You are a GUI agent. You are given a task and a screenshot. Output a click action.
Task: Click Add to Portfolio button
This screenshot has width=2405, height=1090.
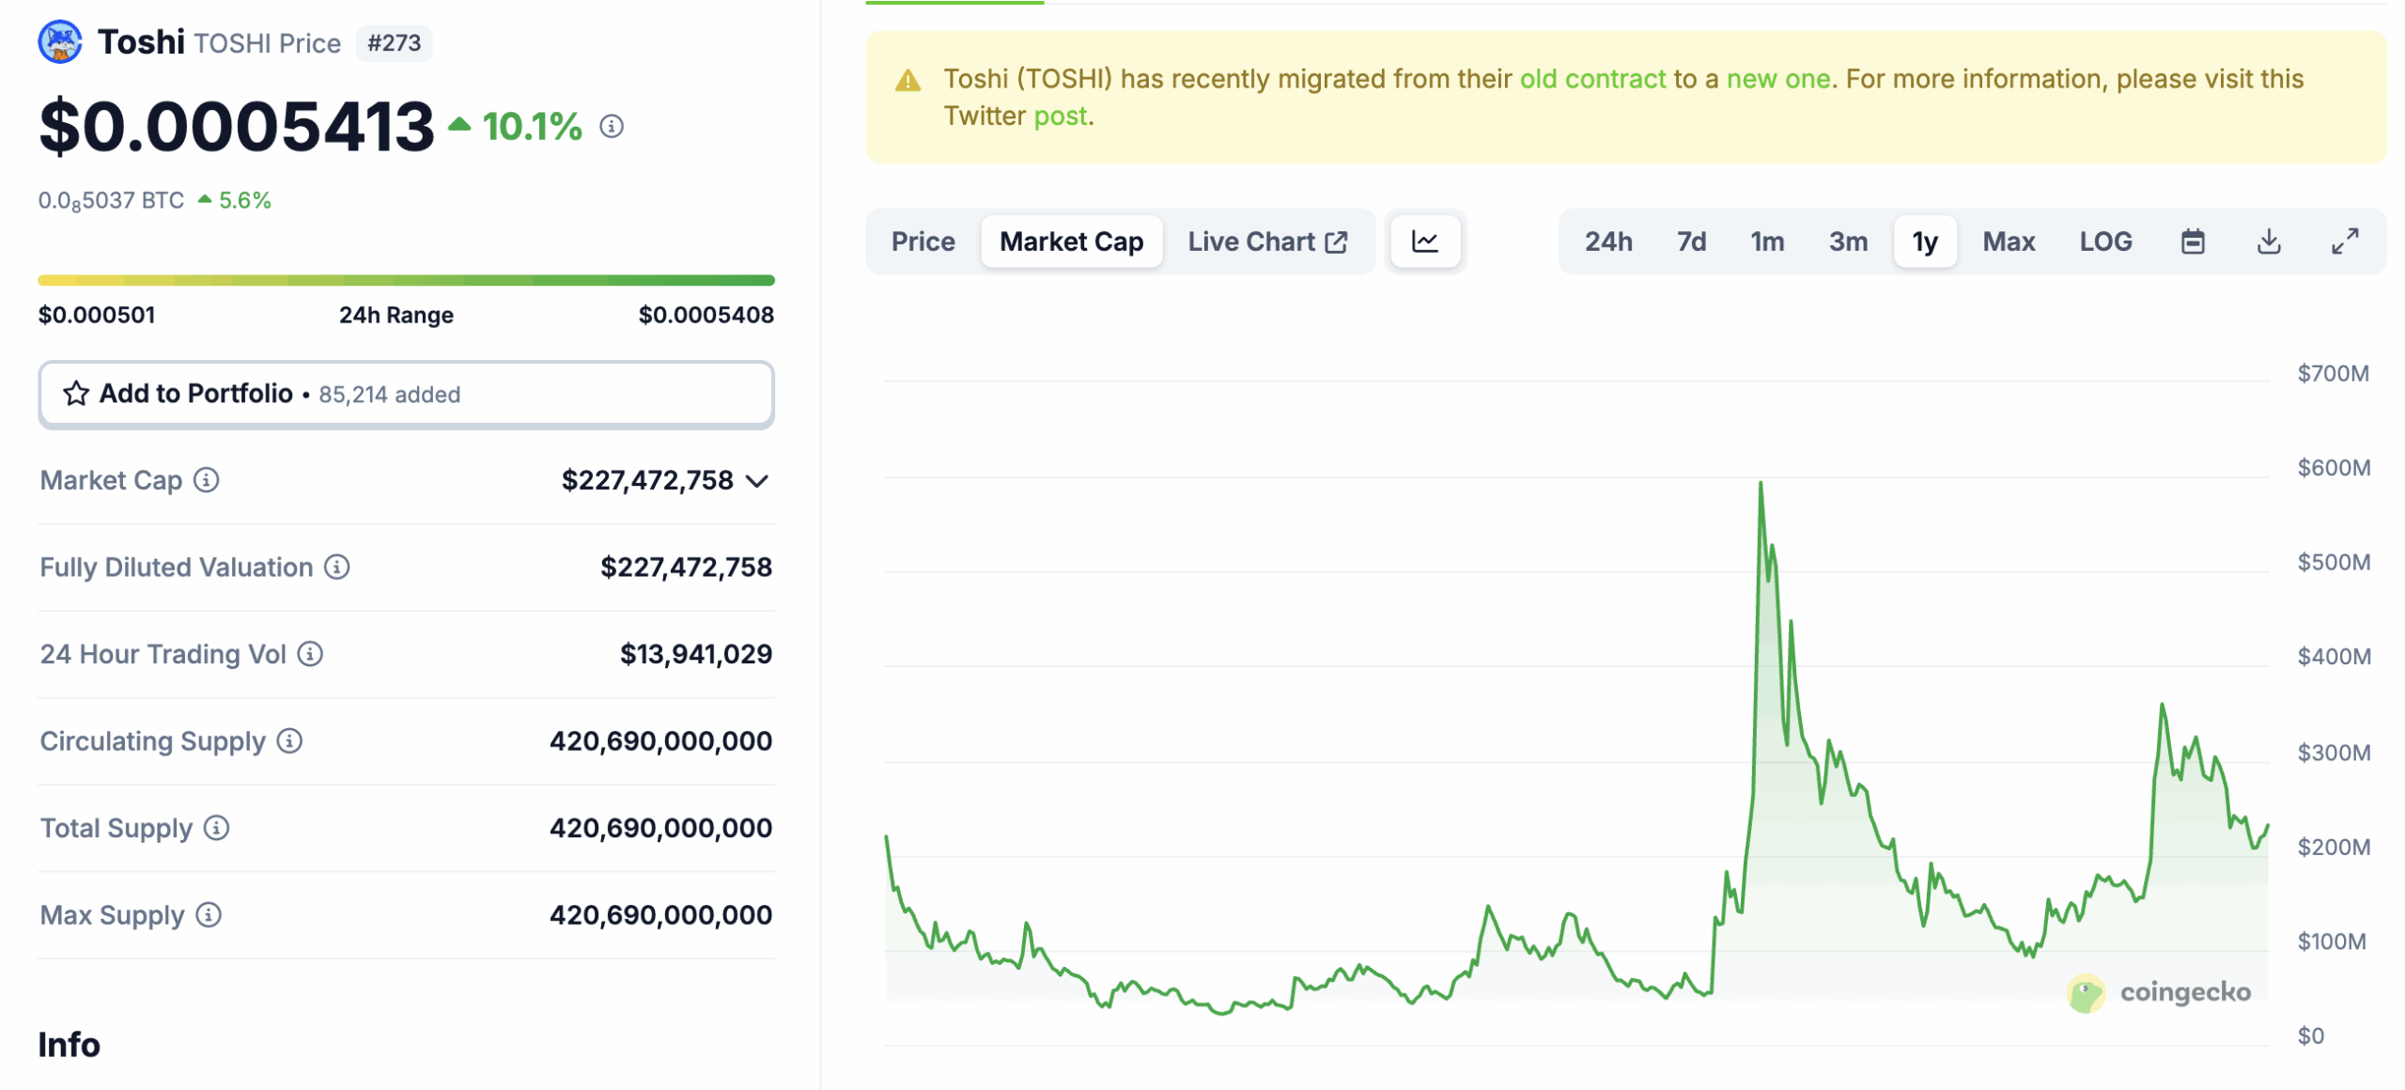click(406, 394)
